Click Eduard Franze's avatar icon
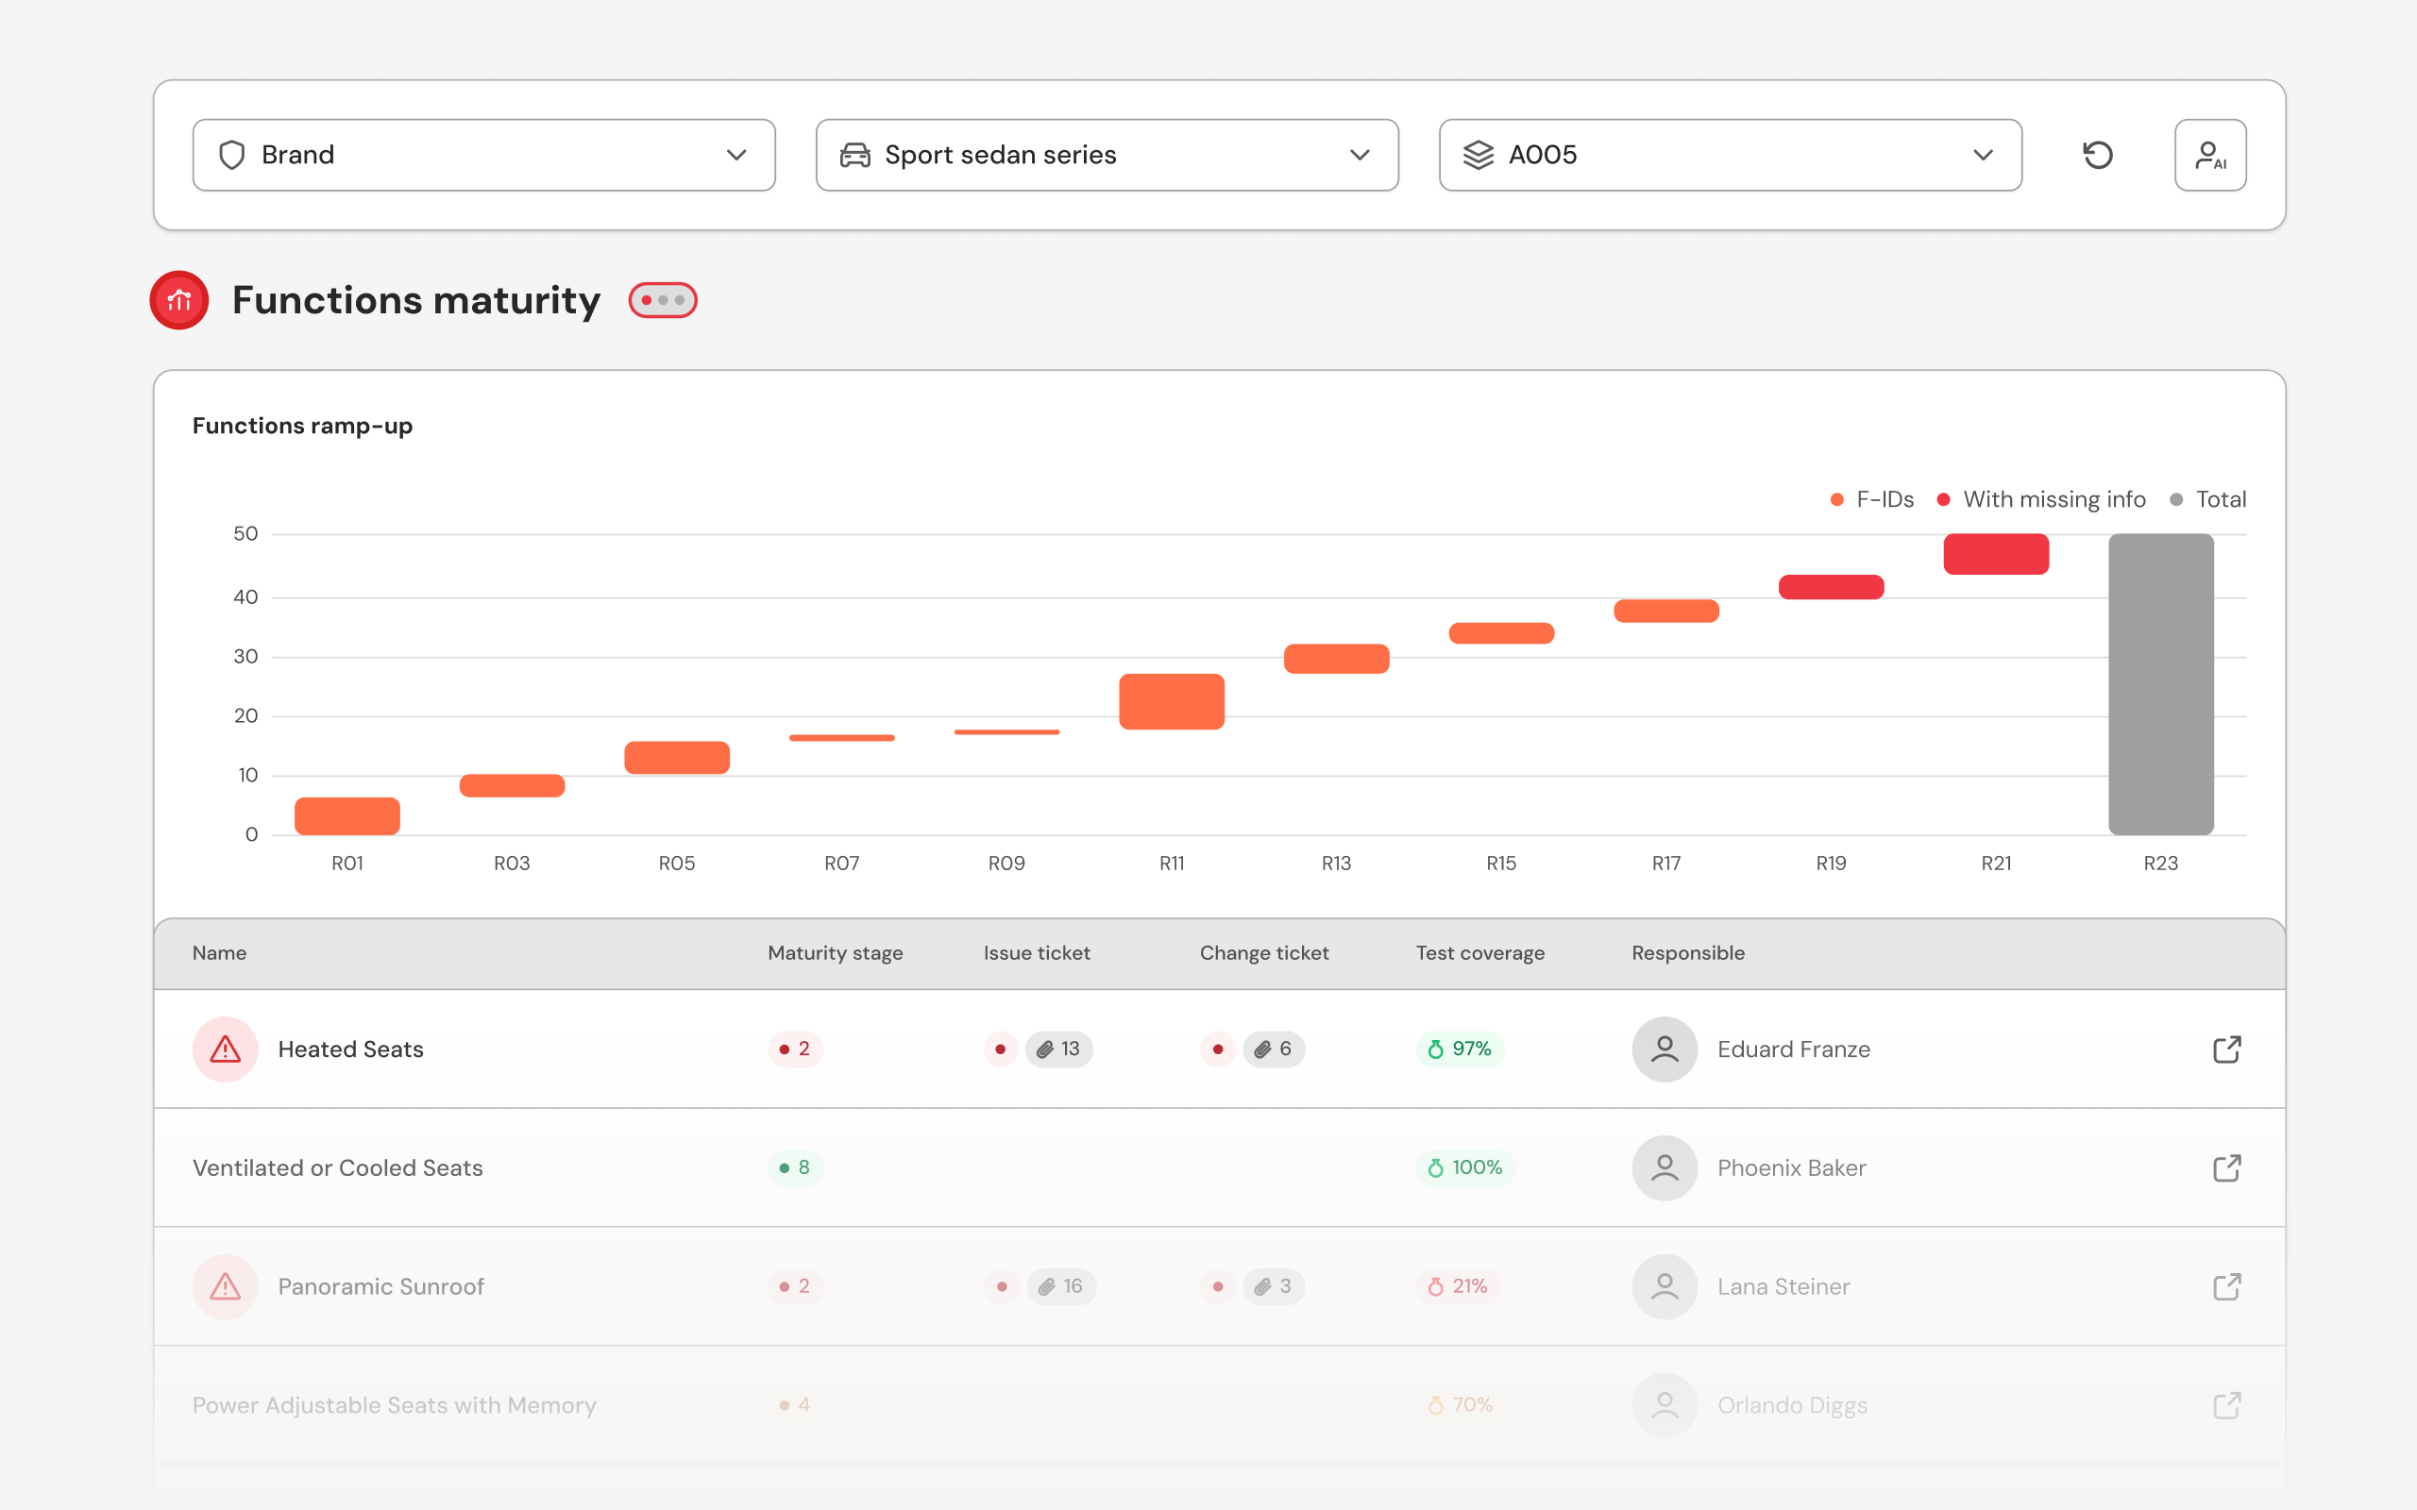Screen dimensions: 2417x1510 point(1664,1049)
